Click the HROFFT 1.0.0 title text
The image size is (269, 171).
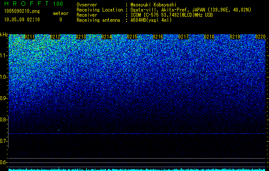(33, 3)
